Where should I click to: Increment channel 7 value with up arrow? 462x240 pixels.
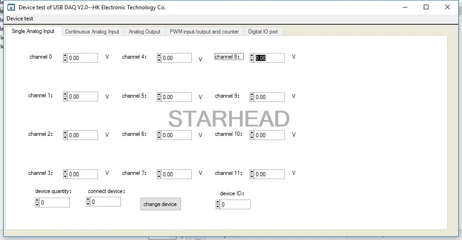click(159, 172)
